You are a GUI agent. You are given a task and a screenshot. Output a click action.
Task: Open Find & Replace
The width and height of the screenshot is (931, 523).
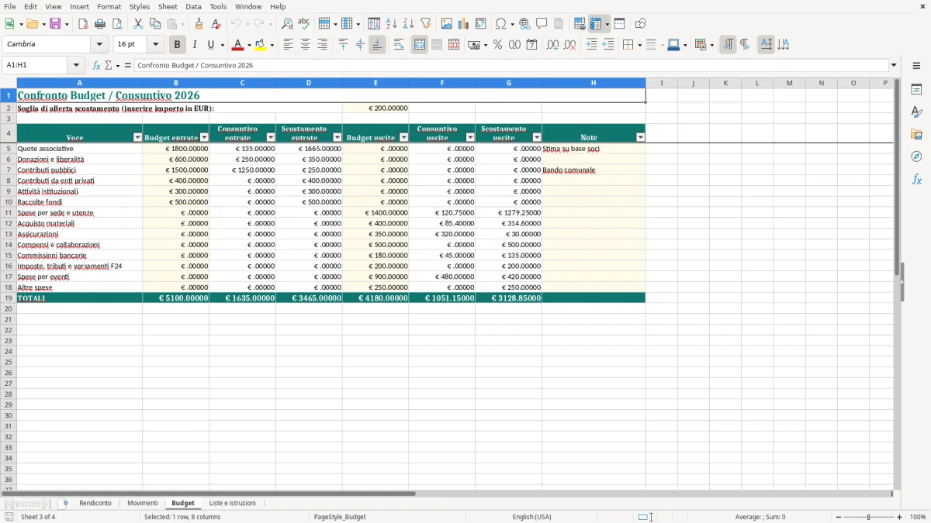[x=287, y=24]
